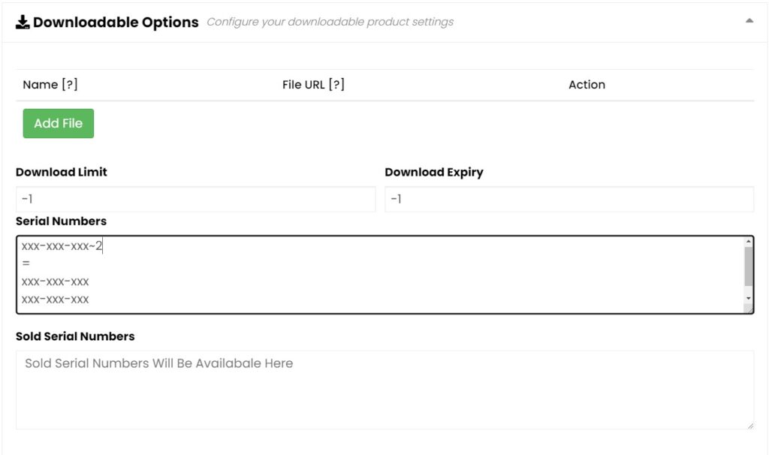This screenshot has height=455, width=769.
Task: Click the File URL help [?] marker
Action: coord(336,84)
